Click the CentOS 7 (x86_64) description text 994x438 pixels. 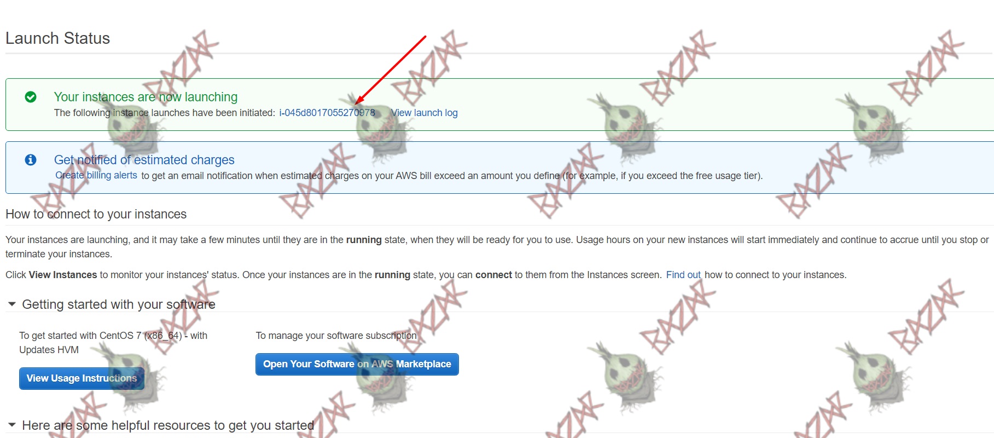click(113, 343)
